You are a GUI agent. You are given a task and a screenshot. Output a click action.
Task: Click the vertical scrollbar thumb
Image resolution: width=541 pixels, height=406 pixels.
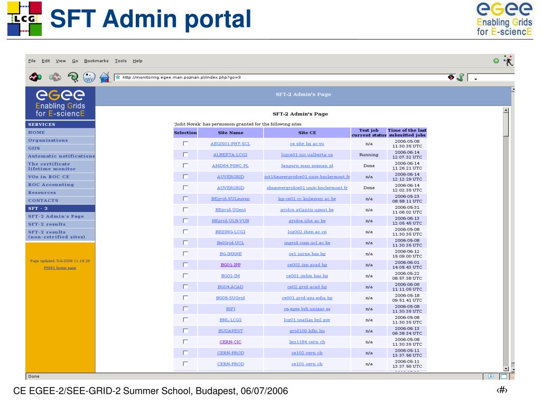click(x=506, y=125)
